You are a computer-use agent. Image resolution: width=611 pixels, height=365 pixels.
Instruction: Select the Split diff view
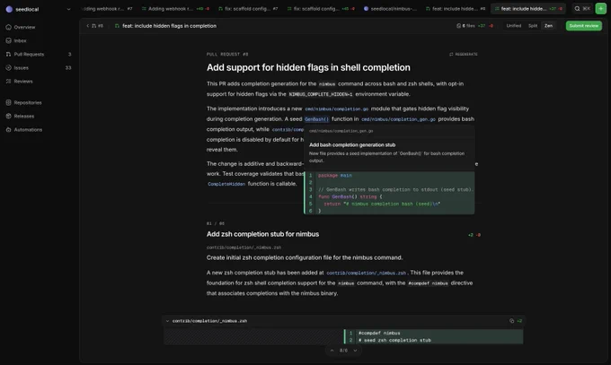[x=533, y=26]
